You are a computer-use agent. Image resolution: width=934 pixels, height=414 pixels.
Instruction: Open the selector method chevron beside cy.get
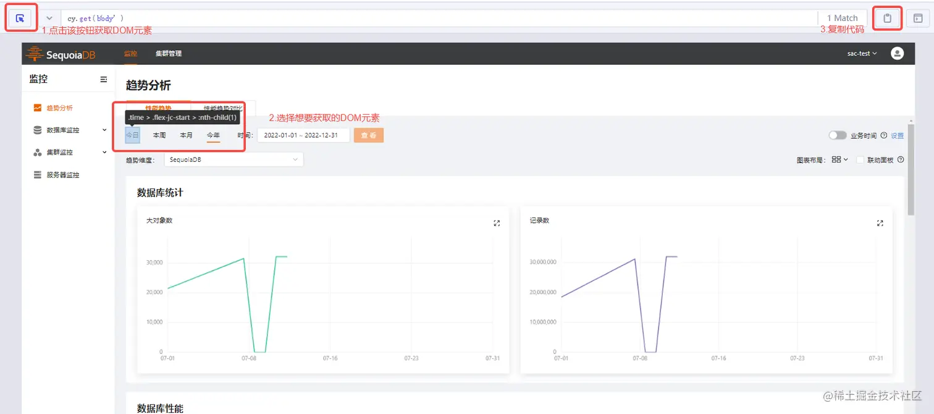coord(49,18)
